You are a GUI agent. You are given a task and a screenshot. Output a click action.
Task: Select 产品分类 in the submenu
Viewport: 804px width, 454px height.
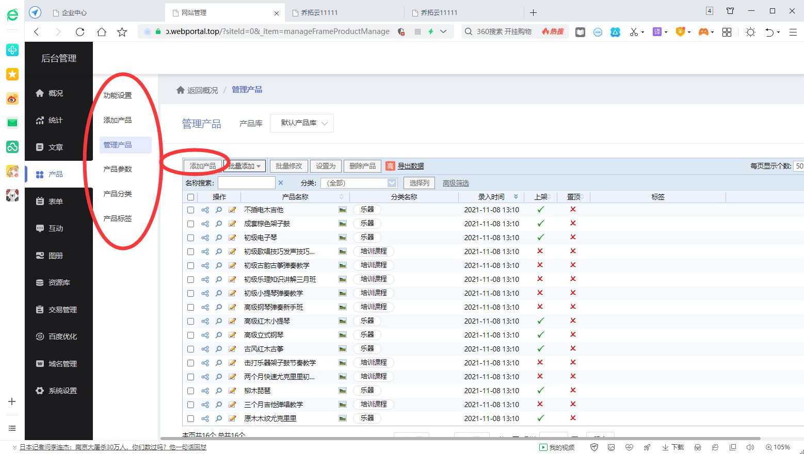118,193
